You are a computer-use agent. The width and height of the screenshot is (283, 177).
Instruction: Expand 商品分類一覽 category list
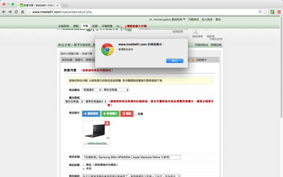pos(69,45)
